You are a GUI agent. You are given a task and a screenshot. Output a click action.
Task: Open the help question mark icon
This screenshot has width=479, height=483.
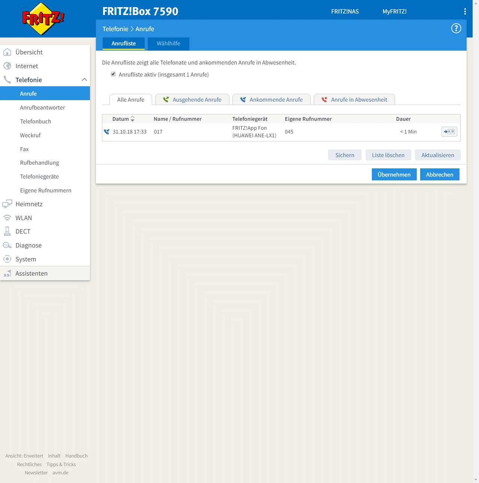[456, 28]
